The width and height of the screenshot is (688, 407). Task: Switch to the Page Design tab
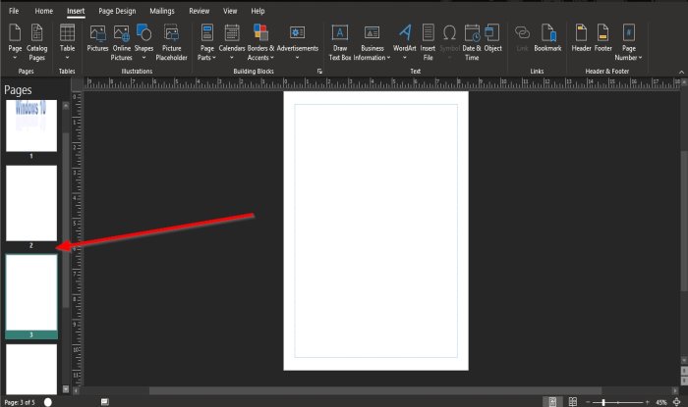point(117,11)
